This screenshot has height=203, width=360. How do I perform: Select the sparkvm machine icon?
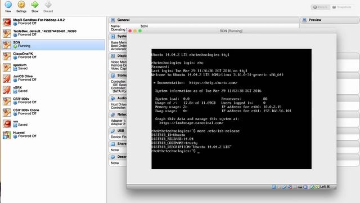pyautogui.click(x=7, y=67)
